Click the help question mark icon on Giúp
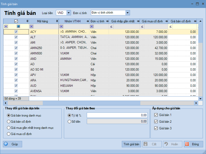Image resolution: width=206 pixels, height=154 pixels. (x=6, y=144)
